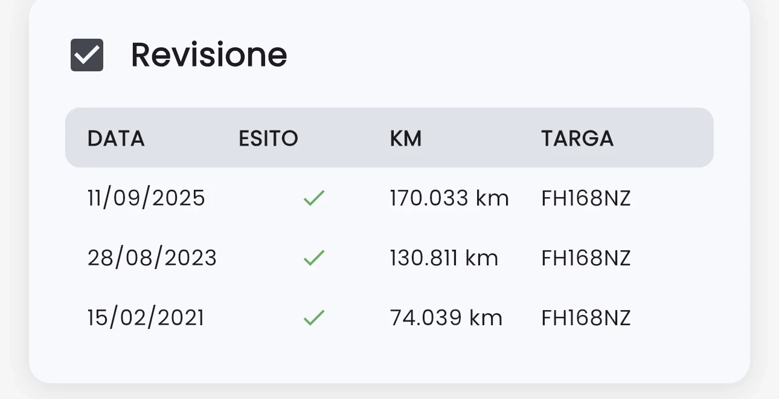The width and height of the screenshot is (779, 399).
Task: Click the 74.039 km value
Action: 446,318
